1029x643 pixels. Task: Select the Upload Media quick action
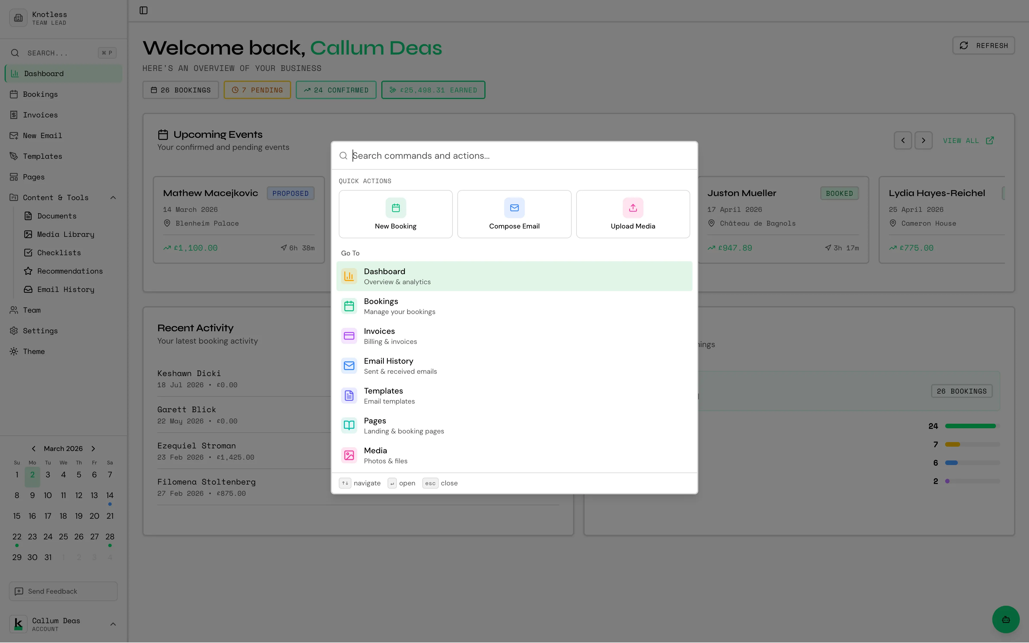pos(632,214)
